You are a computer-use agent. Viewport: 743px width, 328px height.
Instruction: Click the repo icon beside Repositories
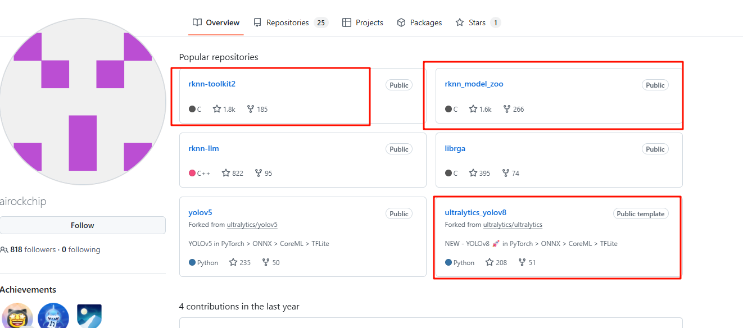pos(257,22)
